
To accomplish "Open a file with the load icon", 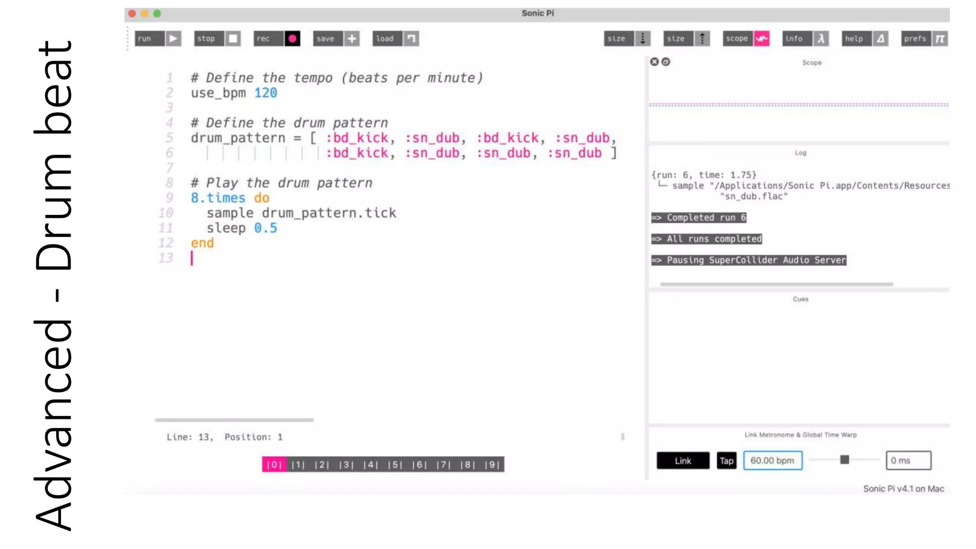I will tap(411, 39).
